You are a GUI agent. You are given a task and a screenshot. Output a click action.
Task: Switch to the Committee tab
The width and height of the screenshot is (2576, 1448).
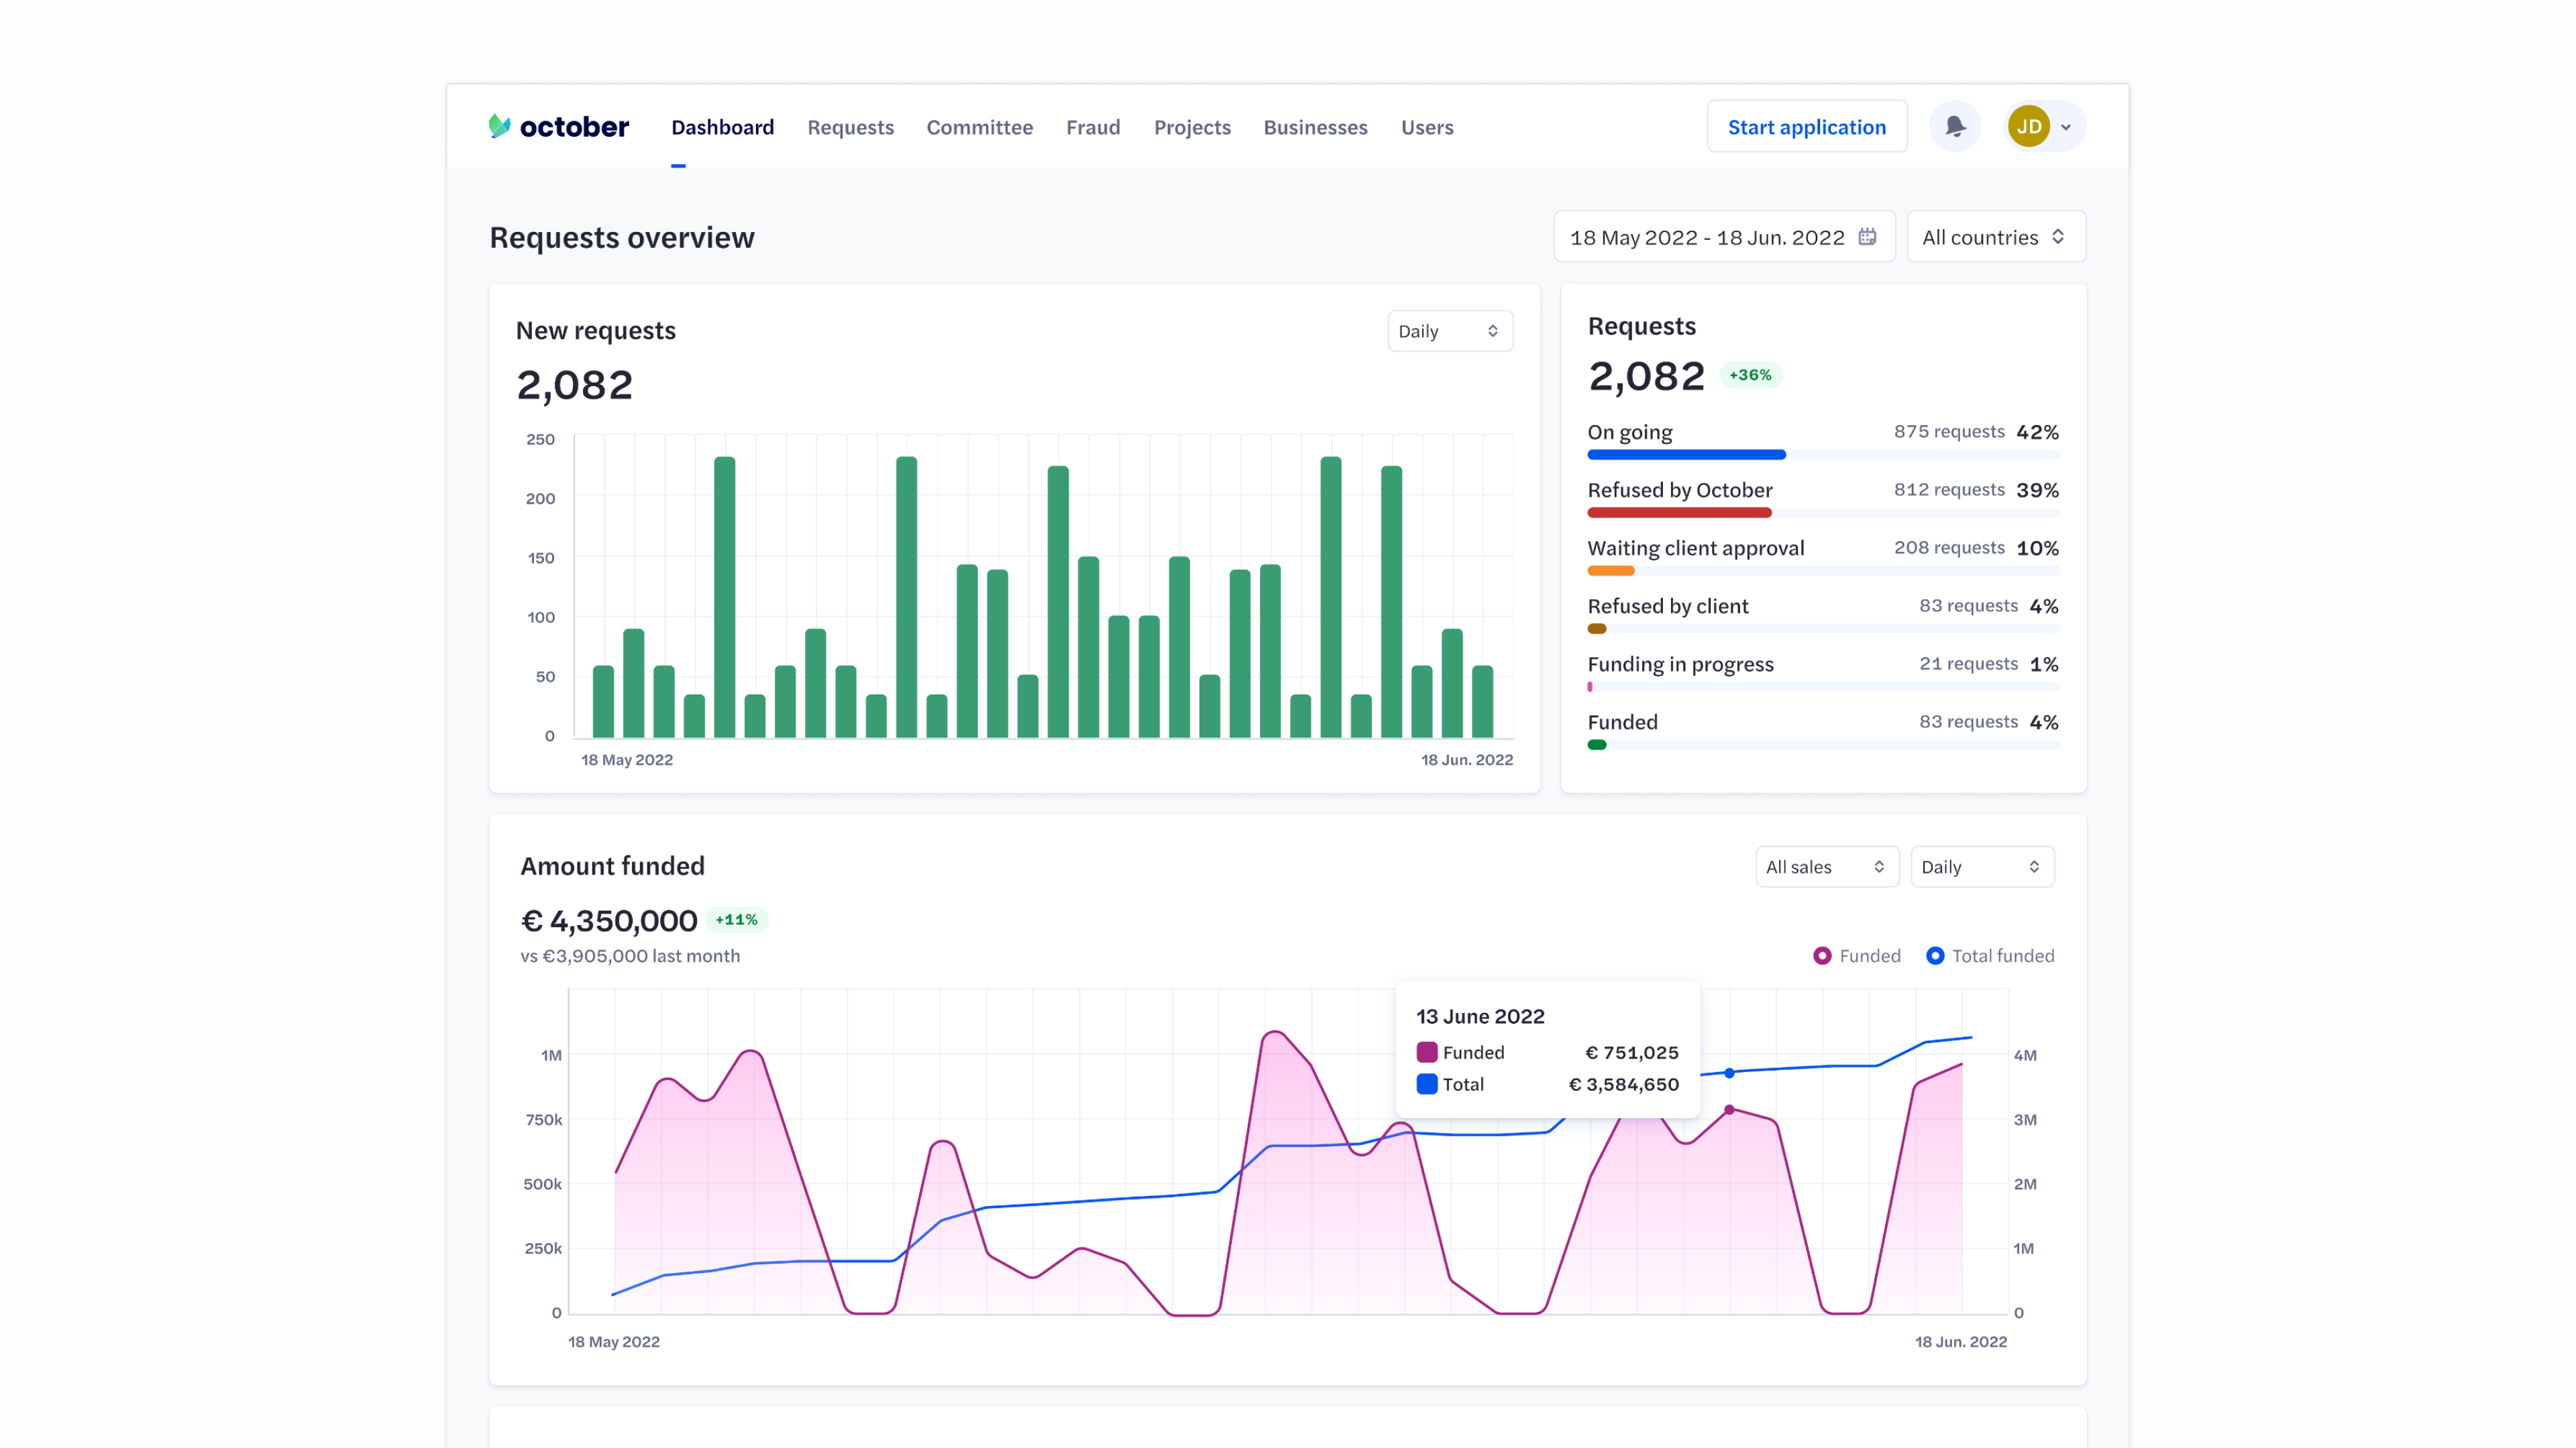point(979,128)
